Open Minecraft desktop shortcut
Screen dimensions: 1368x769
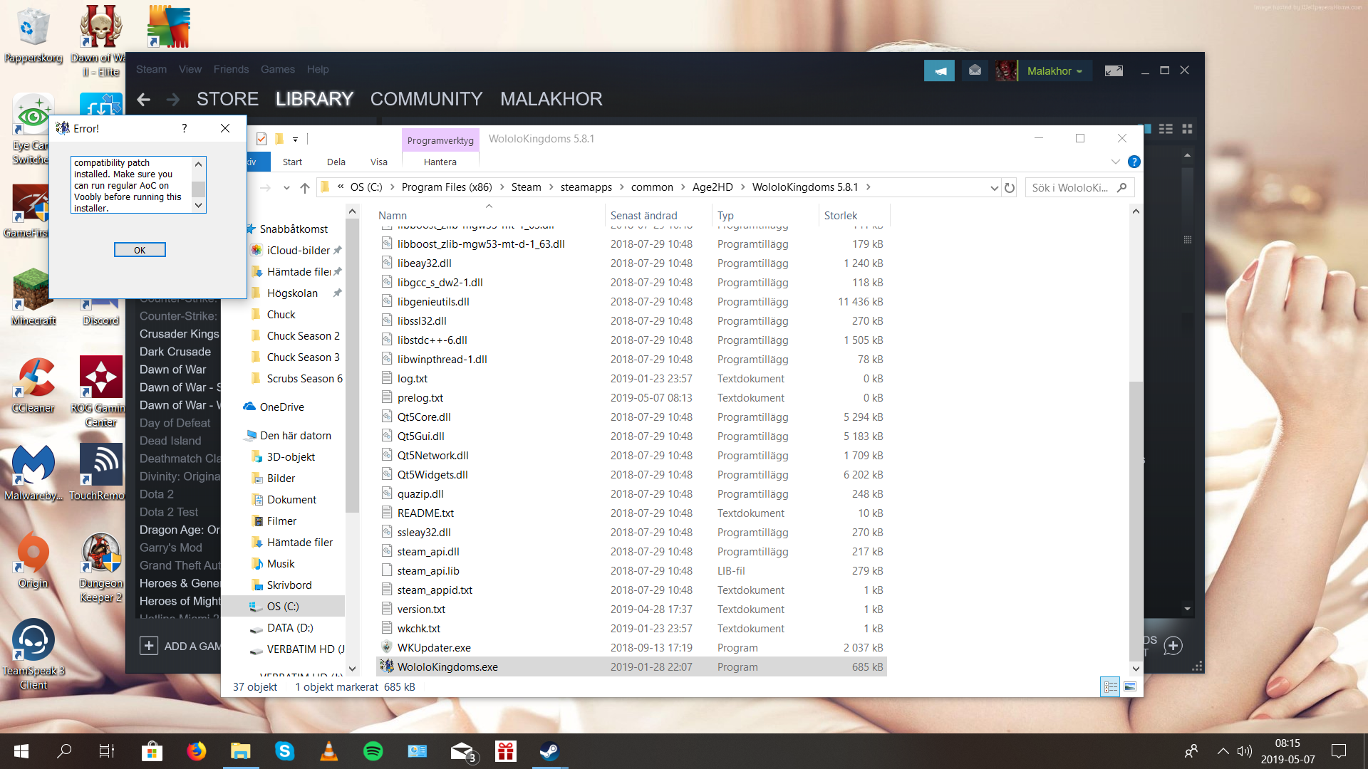(32, 297)
